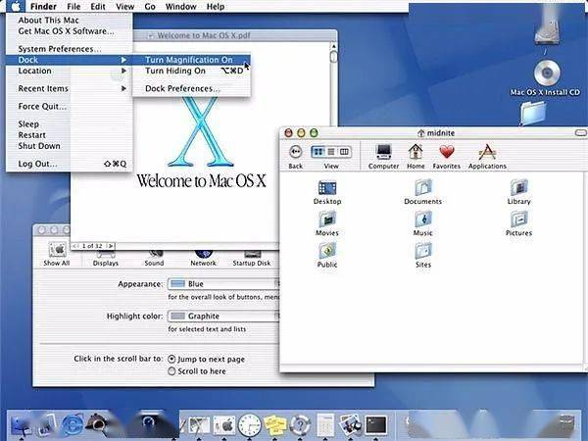The height and width of the screenshot is (441, 588).
Task: Select the Pictures folder icon
Action: pyautogui.click(x=519, y=220)
